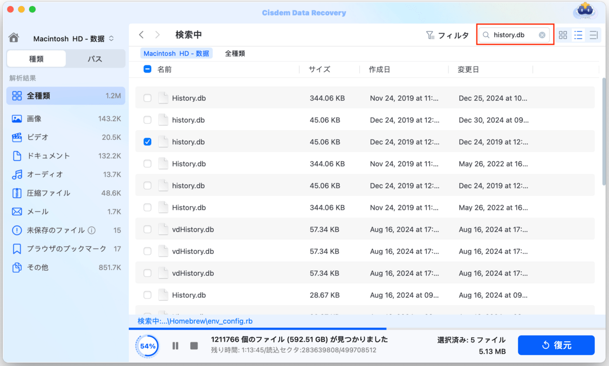Image resolution: width=609 pixels, height=366 pixels.
Task: Click the 残り時間 remaining time text
Action: (294, 350)
